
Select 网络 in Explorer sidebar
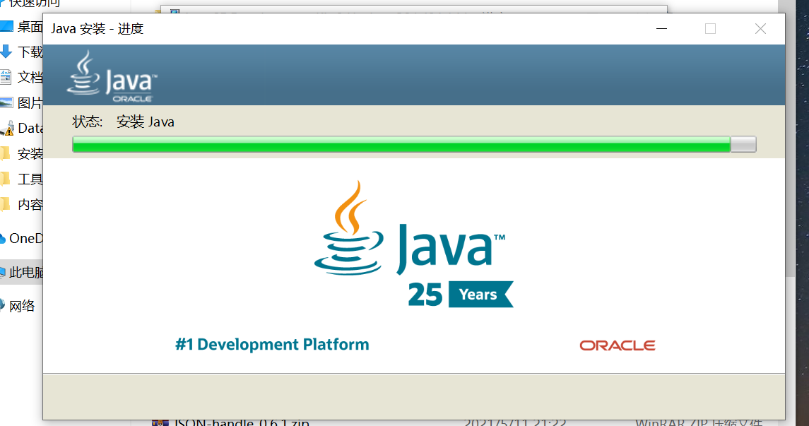pos(21,306)
